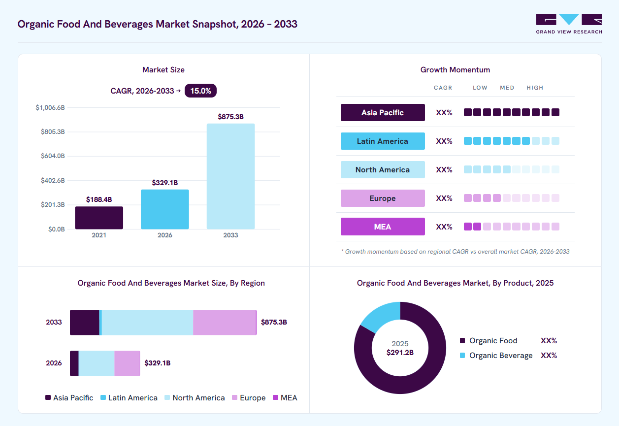Click the $604.0B axis label
This screenshot has width=619, height=426.
click(53, 156)
